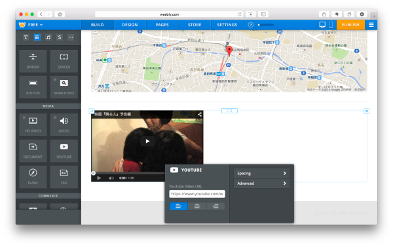
Task: Click the Weebly logo
Action: 22,25
